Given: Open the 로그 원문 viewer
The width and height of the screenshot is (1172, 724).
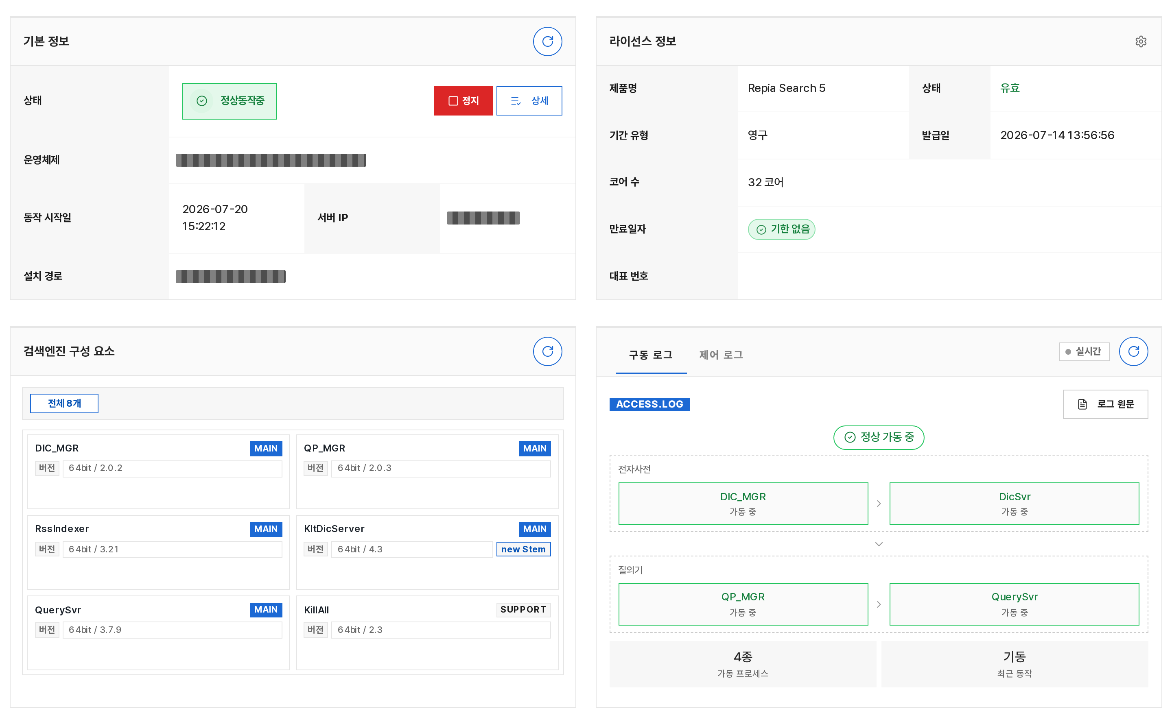Looking at the screenshot, I should [1105, 404].
